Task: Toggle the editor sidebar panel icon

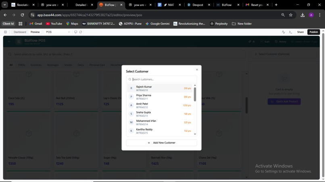Action: (x=6, y=32)
